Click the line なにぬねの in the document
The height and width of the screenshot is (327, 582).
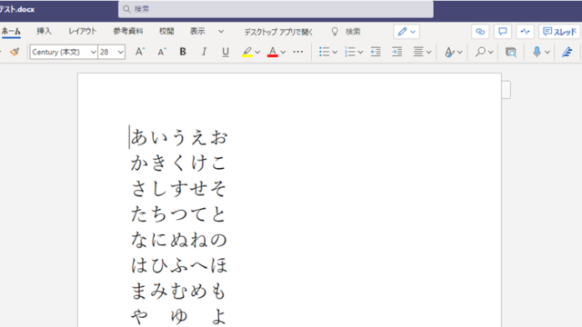[179, 240]
